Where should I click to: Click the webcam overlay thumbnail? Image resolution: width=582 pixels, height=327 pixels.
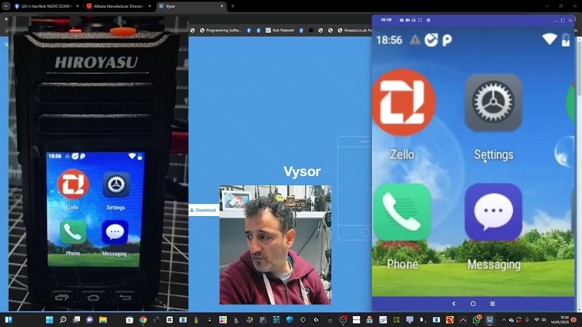pyautogui.click(x=276, y=245)
